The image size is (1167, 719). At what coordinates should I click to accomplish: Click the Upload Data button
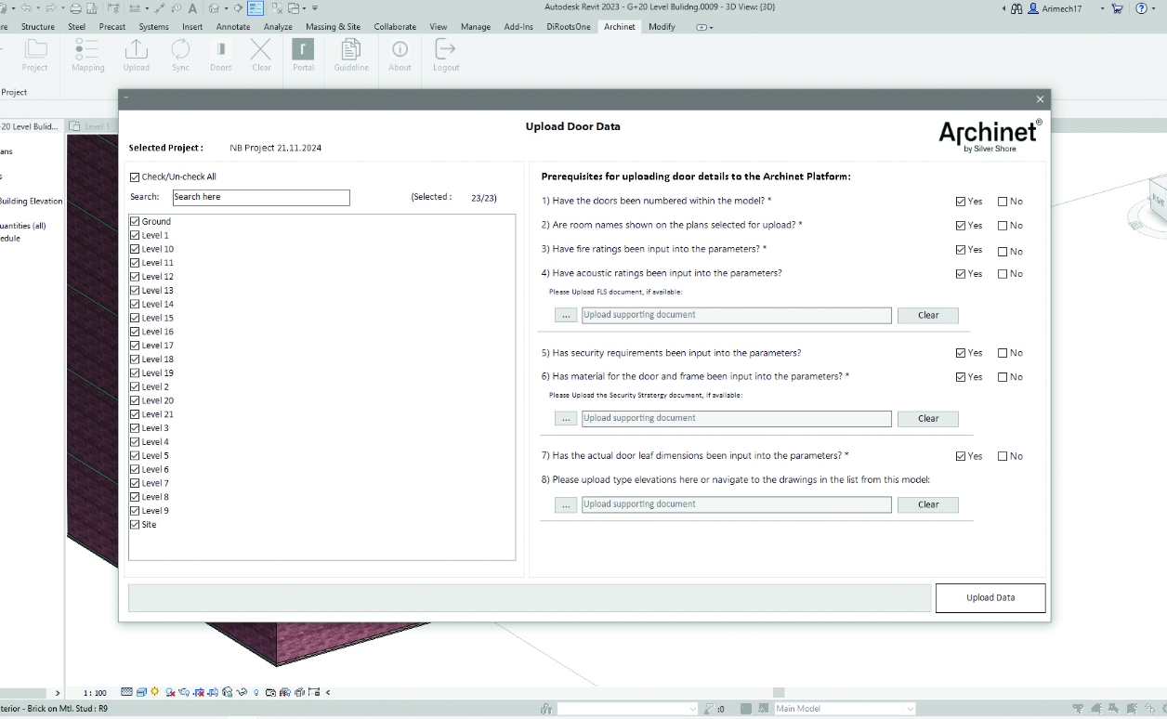tap(990, 598)
